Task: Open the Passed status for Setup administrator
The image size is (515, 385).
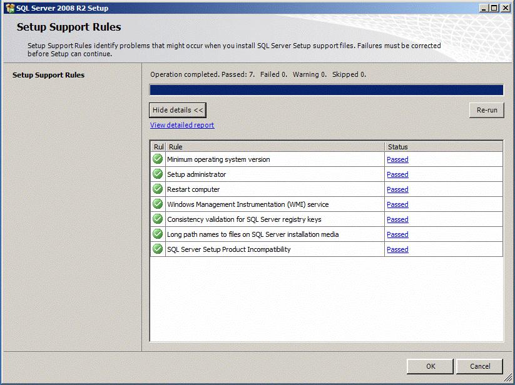Action: [x=397, y=174]
